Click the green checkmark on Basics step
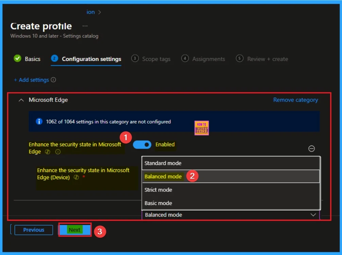The image size is (342, 255). [x=17, y=58]
